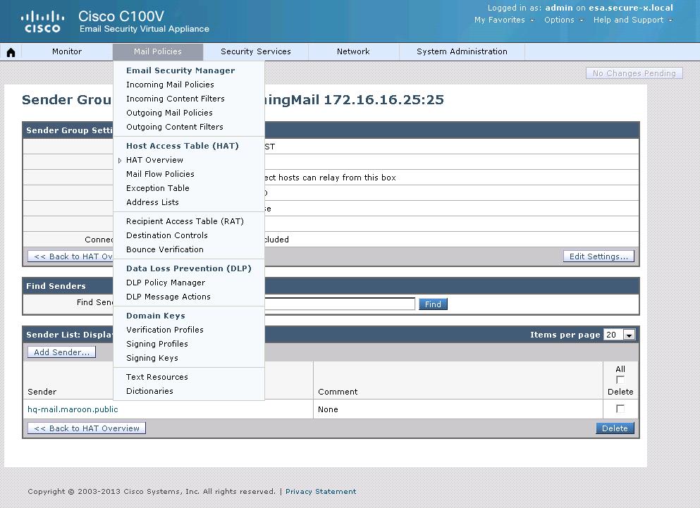700x508 pixels.
Task: Select Outgoing Mail Policies
Action: coord(169,113)
